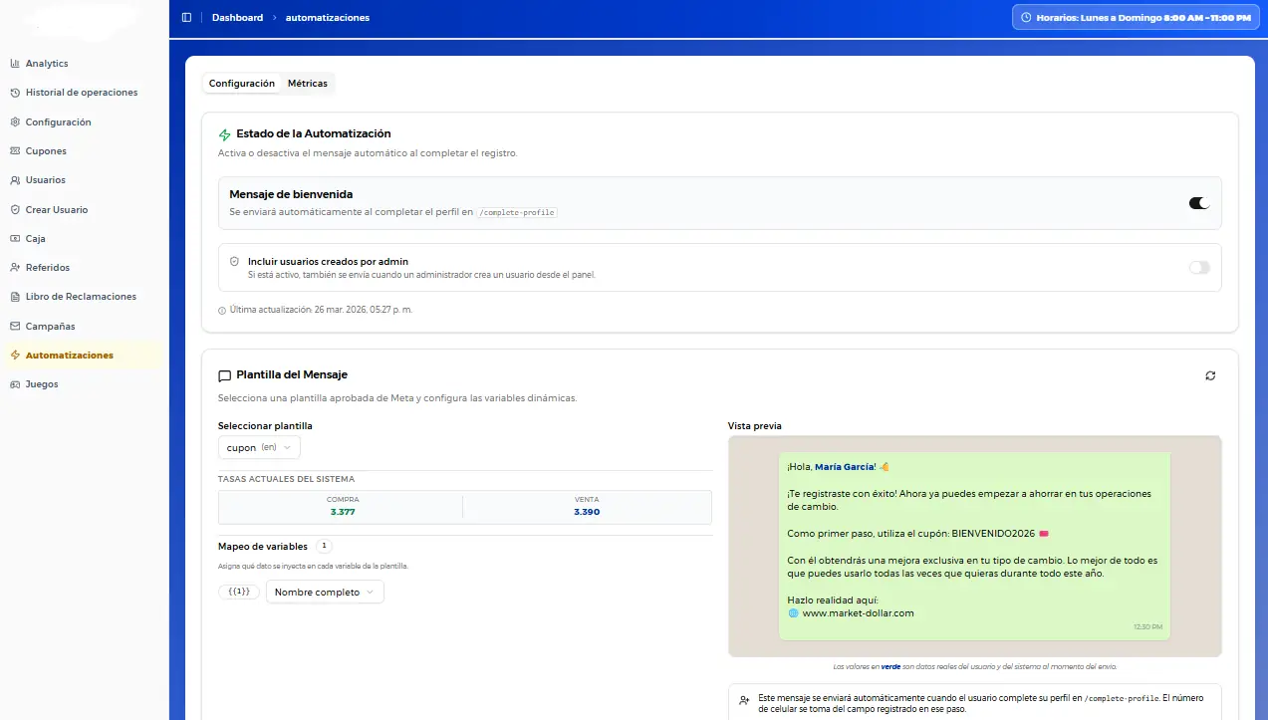Screen dimensions: 1268x720
Task: Turn off the Mensaje de bienvenida switch
Action: click(1199, 203)
